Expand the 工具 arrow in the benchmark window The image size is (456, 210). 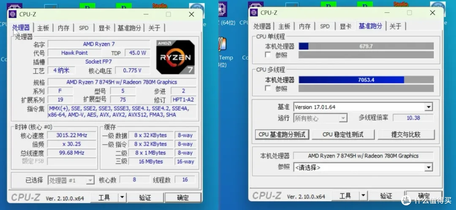(x=363, y=196)
